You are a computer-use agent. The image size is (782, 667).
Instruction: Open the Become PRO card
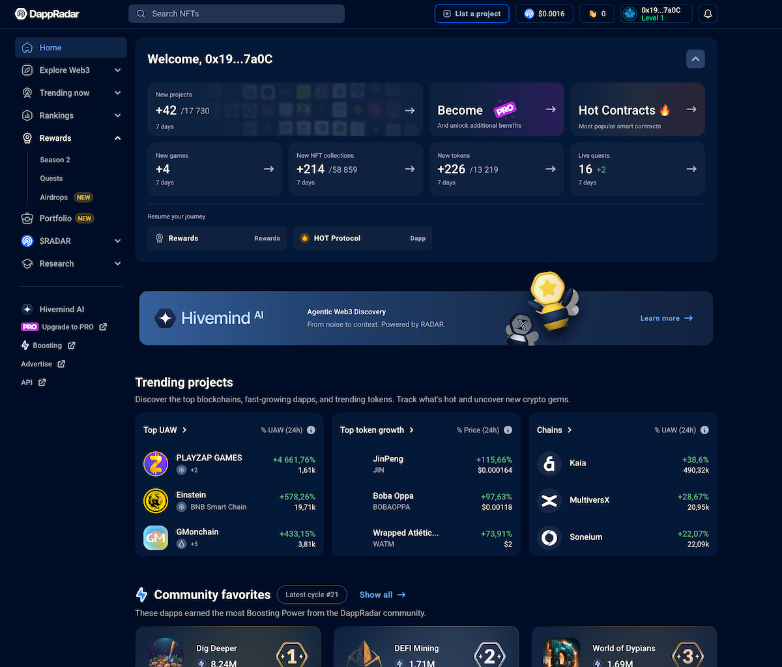[497, 110]
